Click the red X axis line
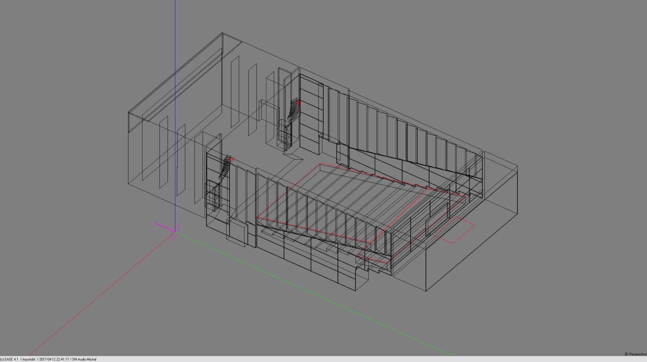 (95, 300)
